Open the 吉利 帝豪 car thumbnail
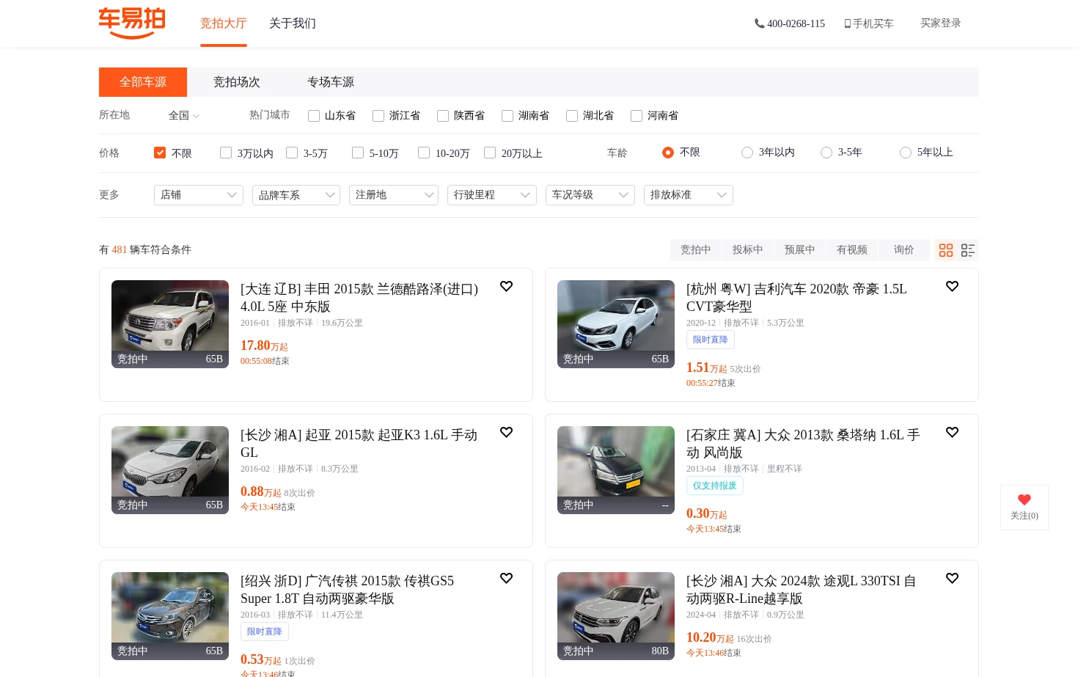The image size is (1078, 677). click(x=616, y=324)
